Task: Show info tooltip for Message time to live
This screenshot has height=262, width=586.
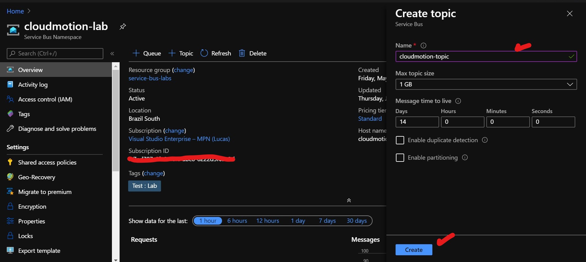Action: tap(458, 101)
